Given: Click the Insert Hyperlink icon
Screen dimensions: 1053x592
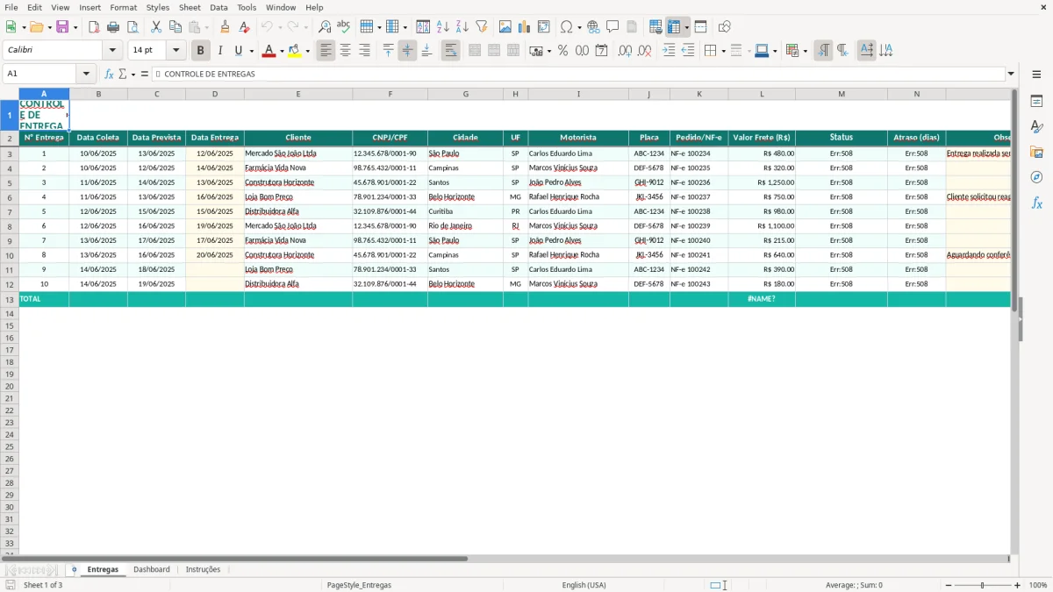Looking at the screenshot, I should tap(593, 27).
